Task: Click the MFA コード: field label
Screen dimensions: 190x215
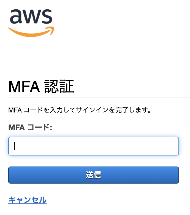Action: (30, 127)
